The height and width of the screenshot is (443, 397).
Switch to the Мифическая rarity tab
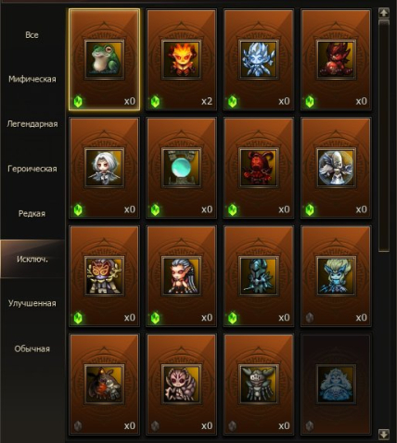click(x=32, y=79)
